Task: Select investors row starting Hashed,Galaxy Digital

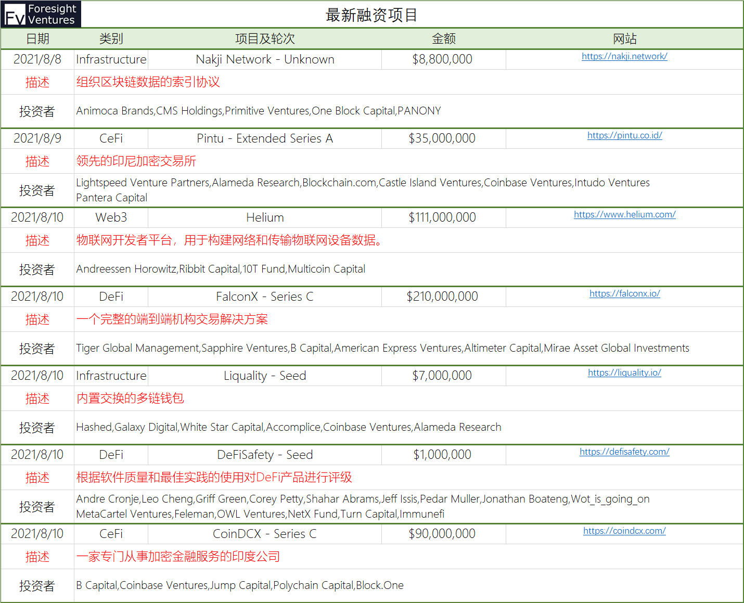Action: point(408,427)
